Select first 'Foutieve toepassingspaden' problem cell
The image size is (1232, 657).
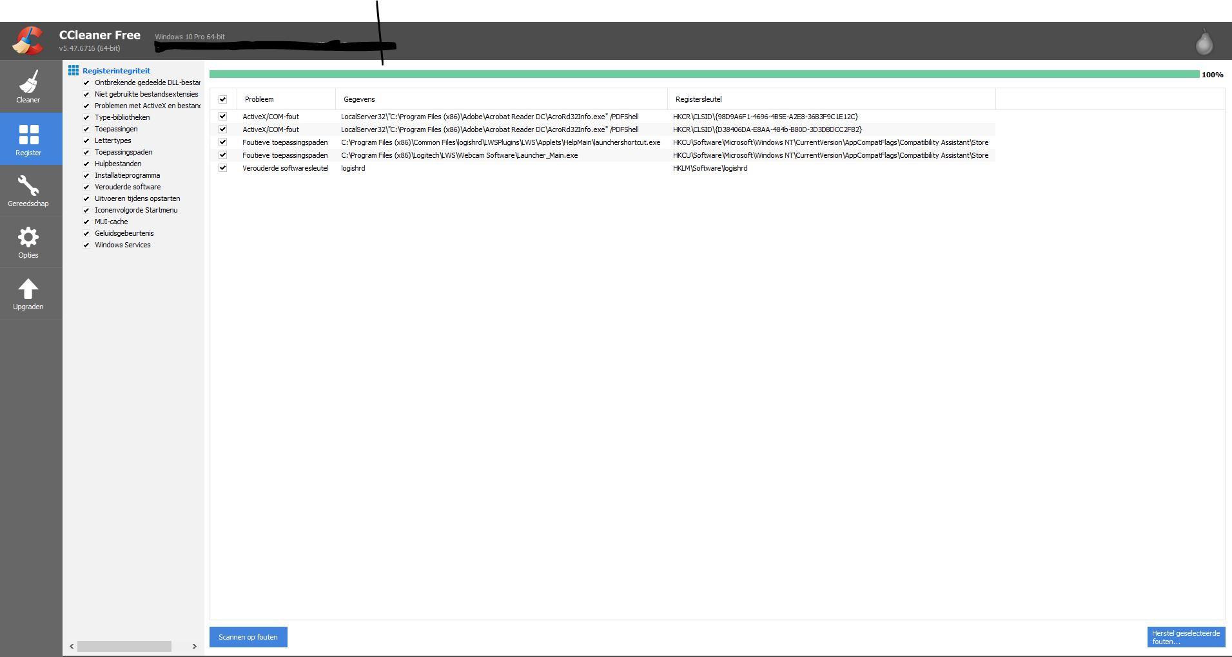pos(285,142)
